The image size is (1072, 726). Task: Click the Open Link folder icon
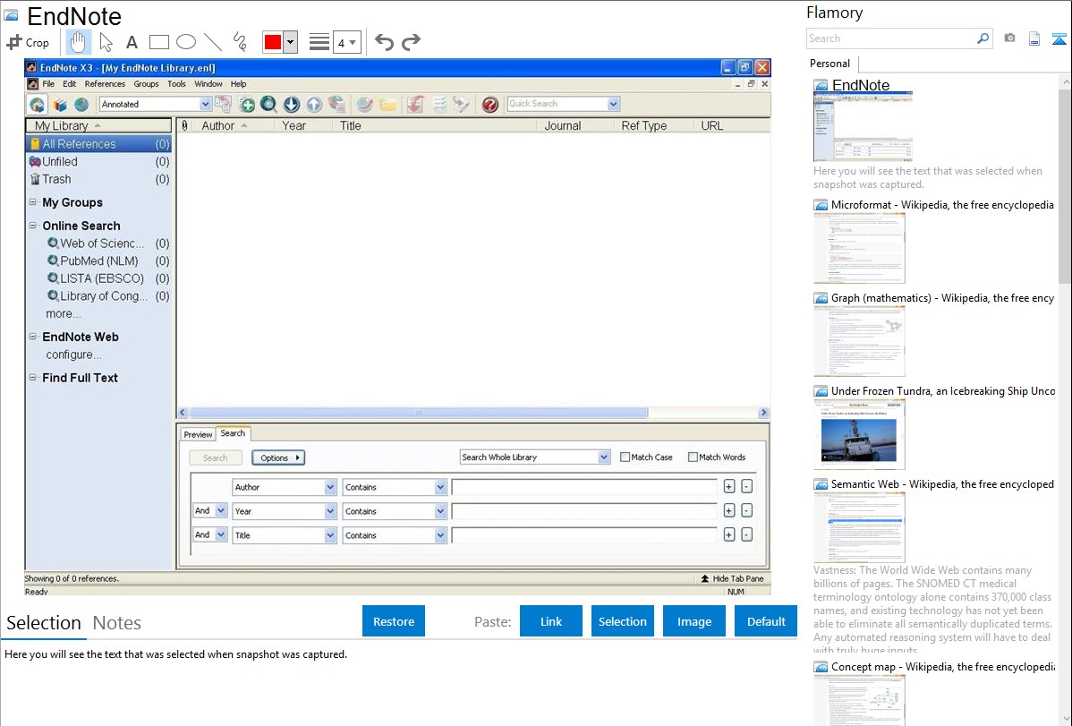click(387, 104)
